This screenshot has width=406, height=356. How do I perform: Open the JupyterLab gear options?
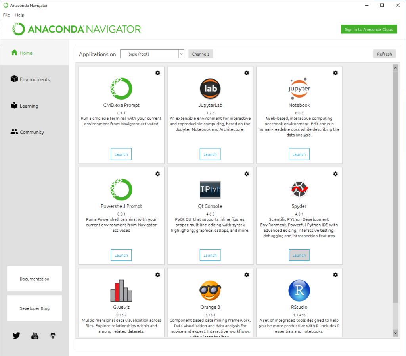(x=247, y=73)
